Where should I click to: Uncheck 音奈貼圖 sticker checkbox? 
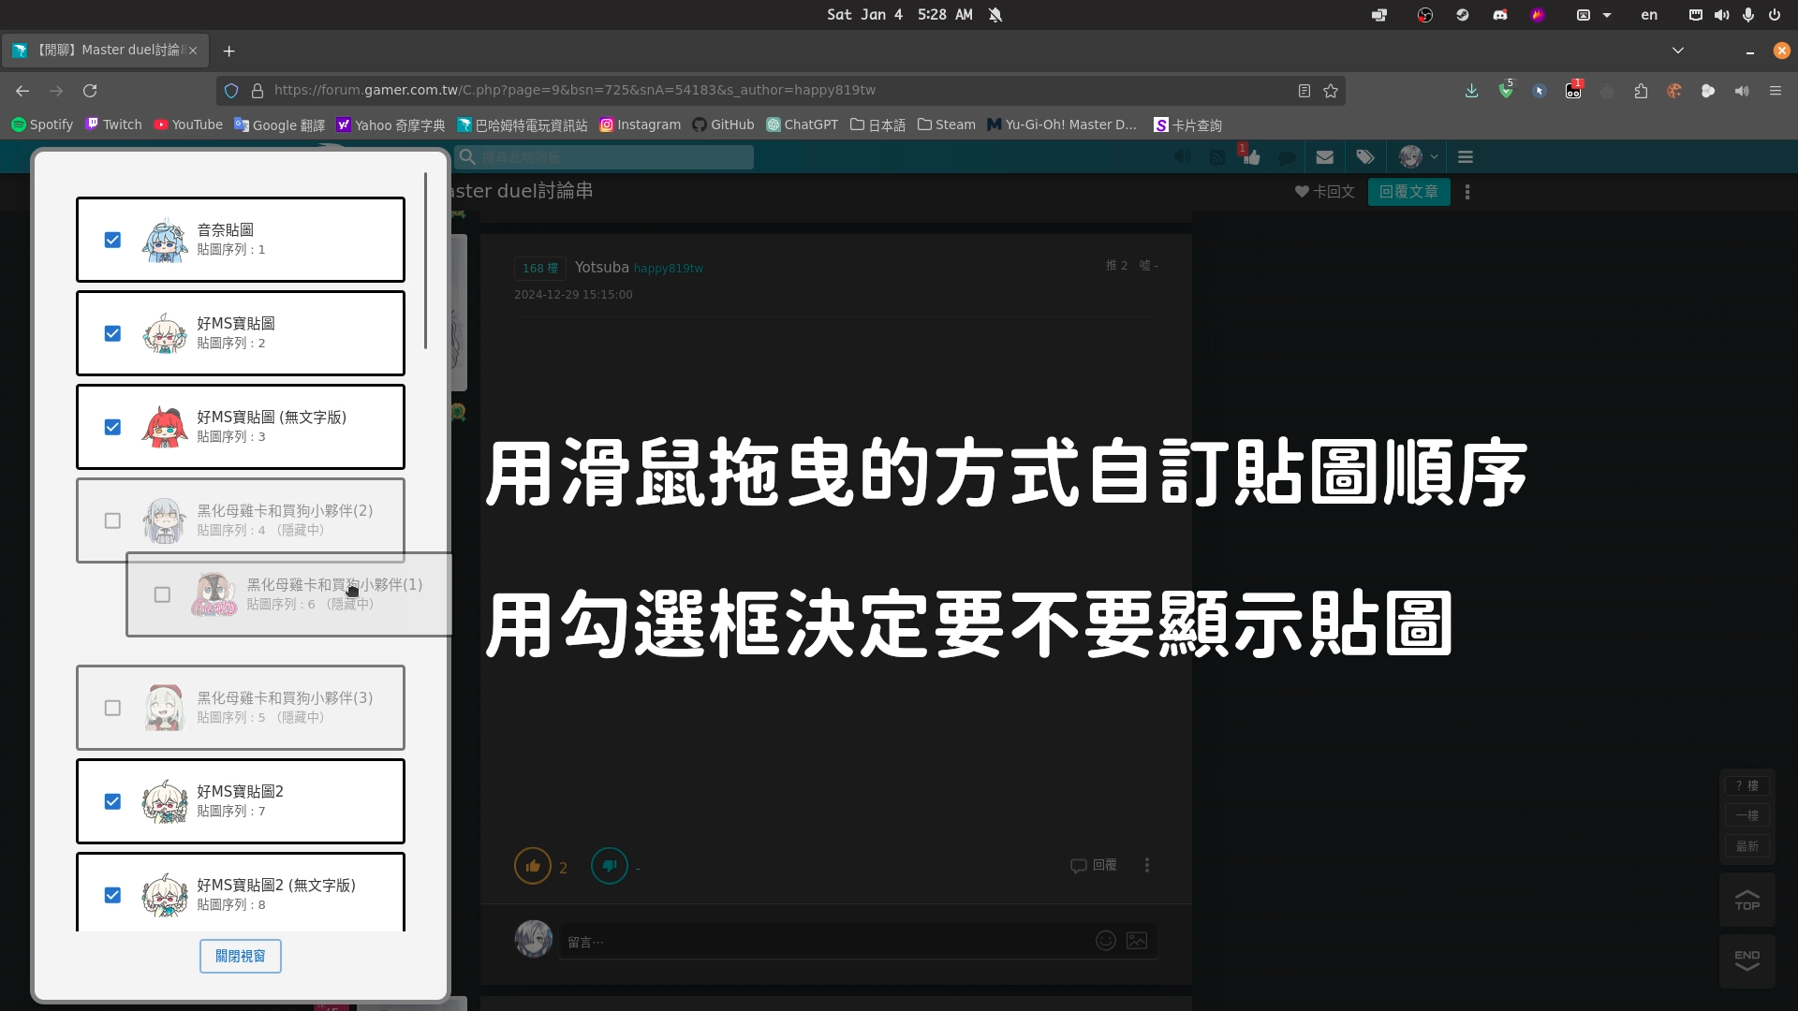pyautogui.click(x=112, y=240)
